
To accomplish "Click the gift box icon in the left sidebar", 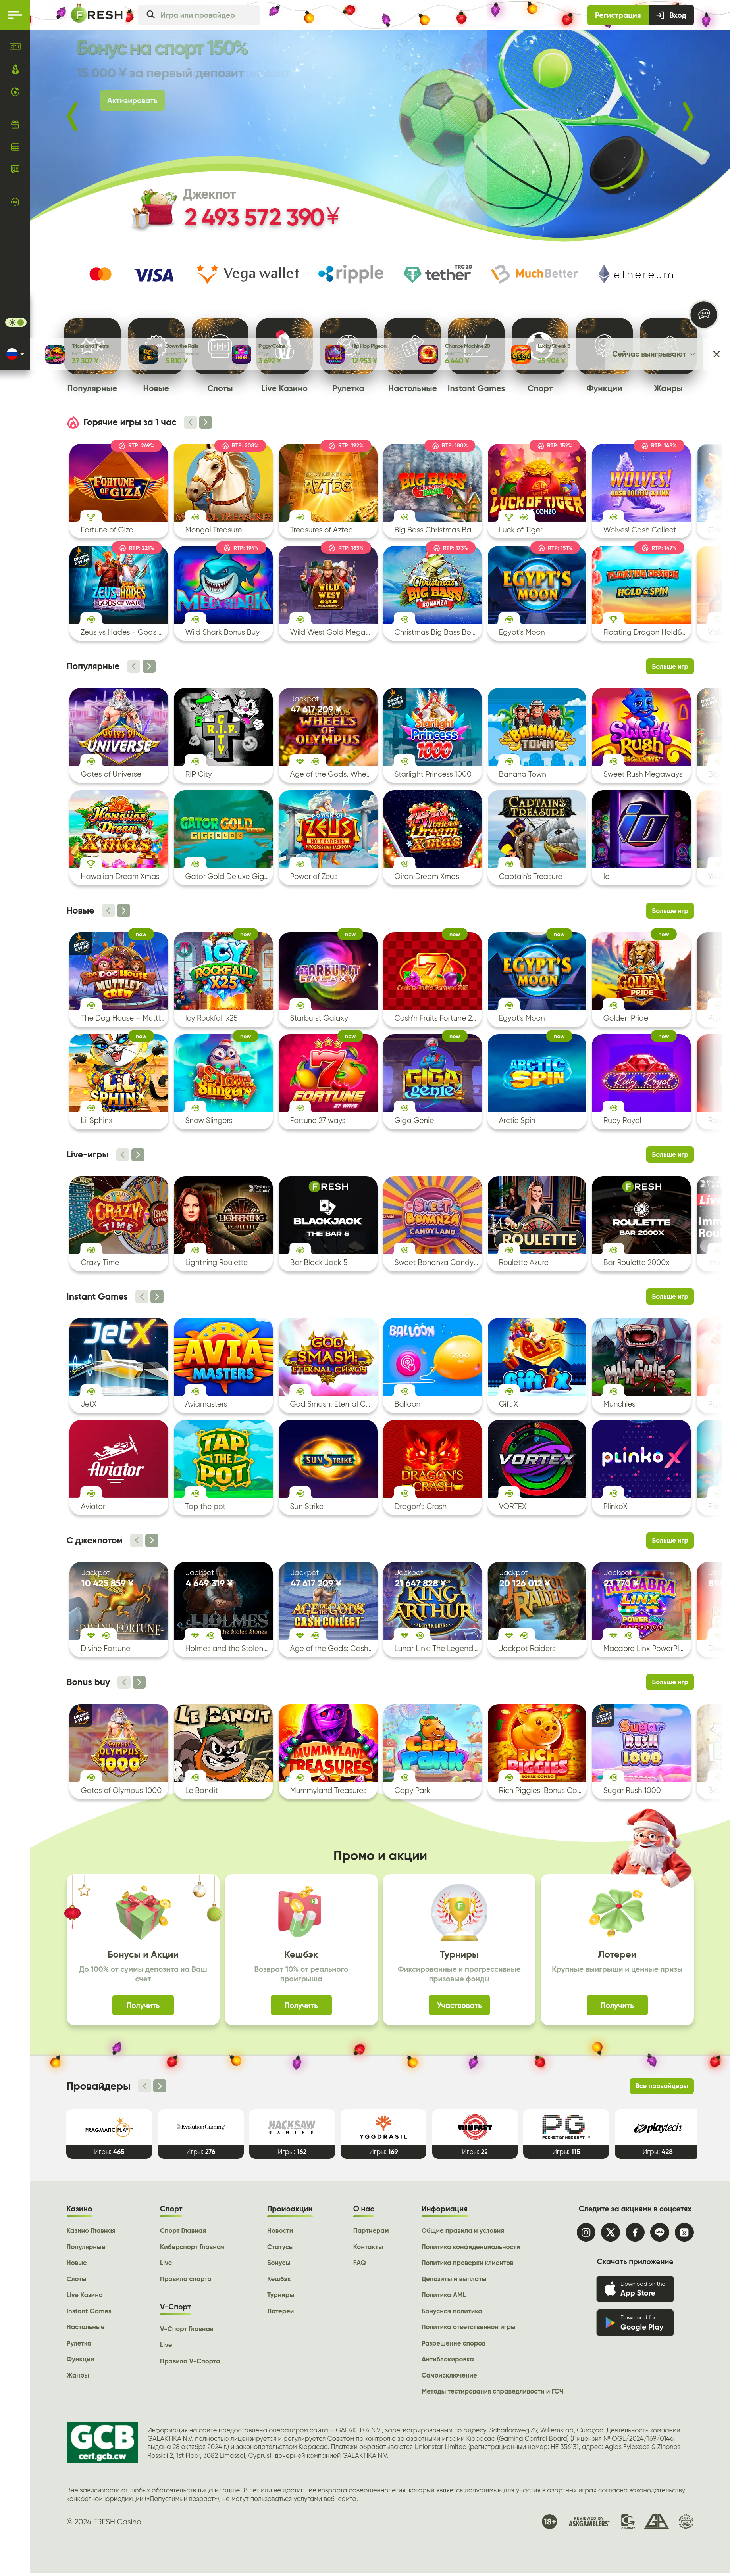I will pyautogui.click(x=15, y=125).
